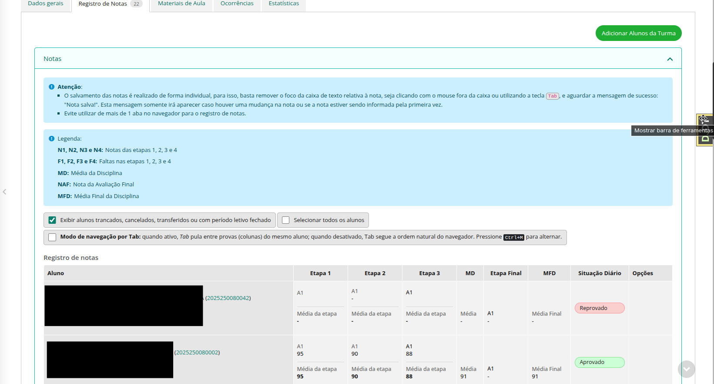The image size is (714, 384).
Task: Switch to Materiais de Aula tab
Action: pos(181,4)
